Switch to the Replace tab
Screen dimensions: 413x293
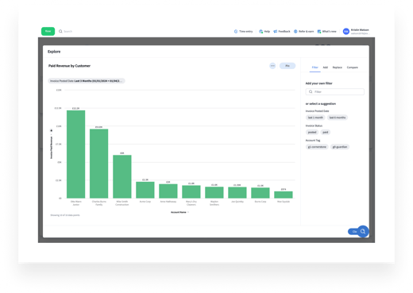pos(338,67)
